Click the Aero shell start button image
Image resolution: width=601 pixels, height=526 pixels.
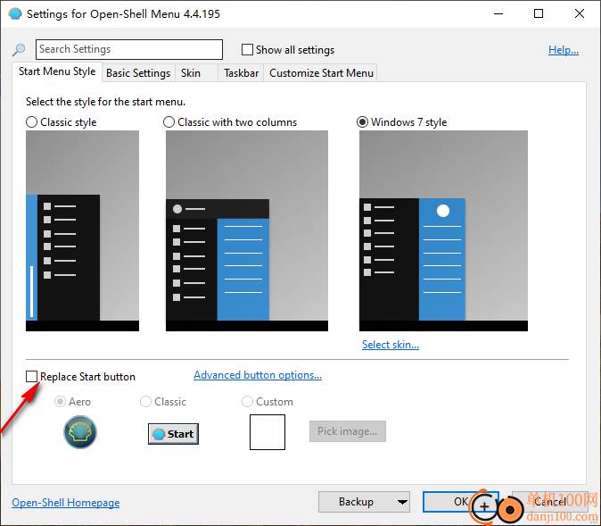[x=80, y=432]
